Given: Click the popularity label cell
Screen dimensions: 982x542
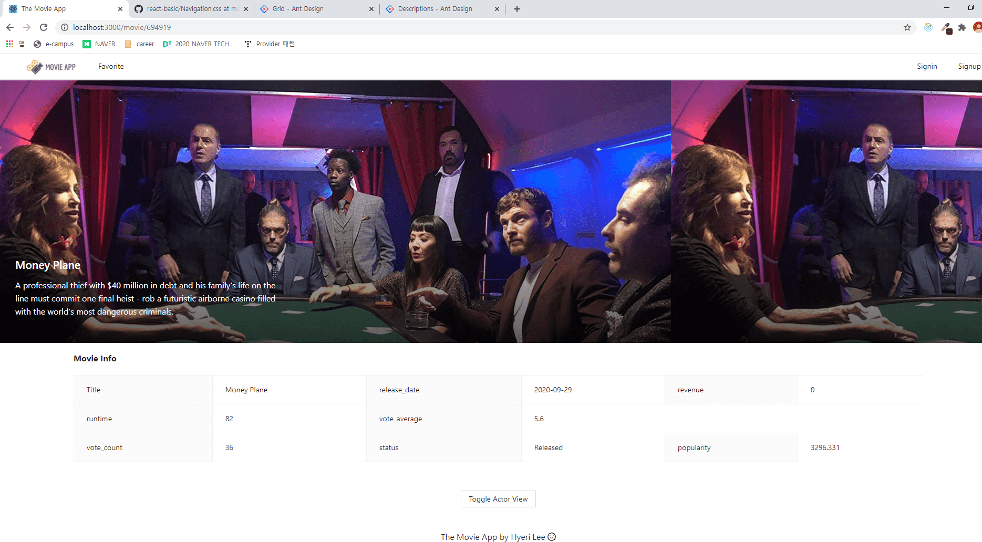Looking at the screenshot, I should point(731,447).
